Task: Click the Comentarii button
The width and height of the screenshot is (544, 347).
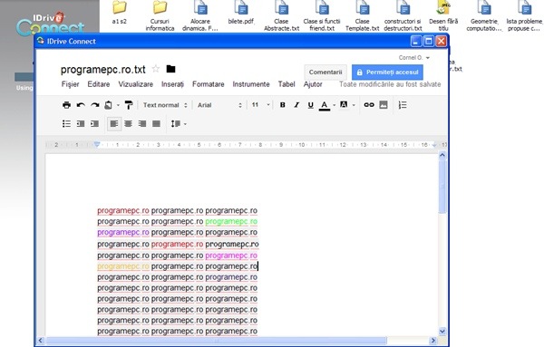Action: tap(325, 72)
